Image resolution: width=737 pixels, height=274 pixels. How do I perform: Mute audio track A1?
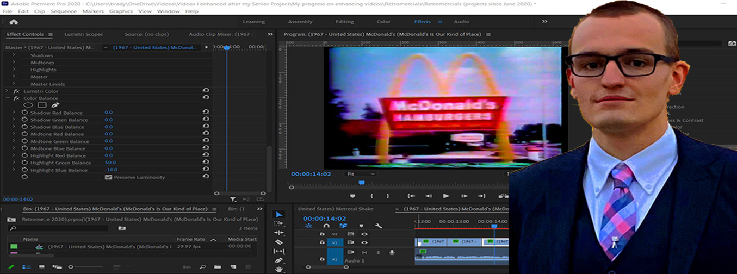point(364,252)
